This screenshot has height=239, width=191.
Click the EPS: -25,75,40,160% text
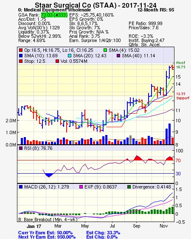point(91,15)
